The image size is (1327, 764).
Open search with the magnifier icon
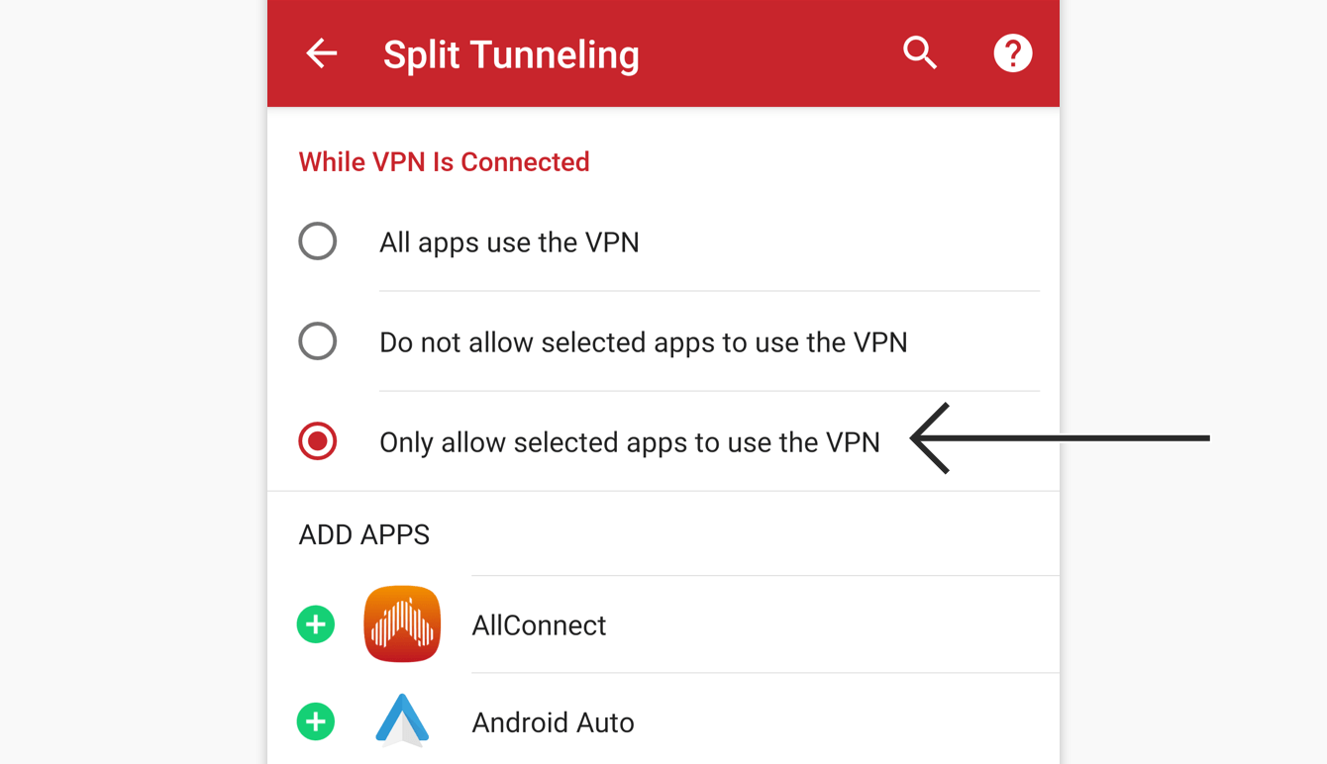(920, 53)
